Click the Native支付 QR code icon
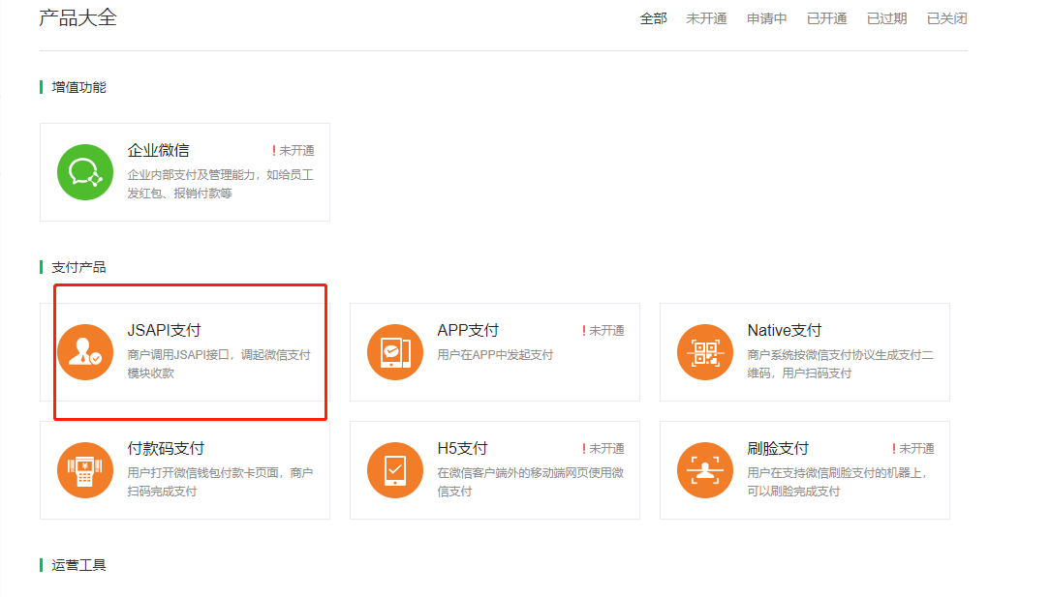Viewport: 1051px width, 597px height. [705, 352]
